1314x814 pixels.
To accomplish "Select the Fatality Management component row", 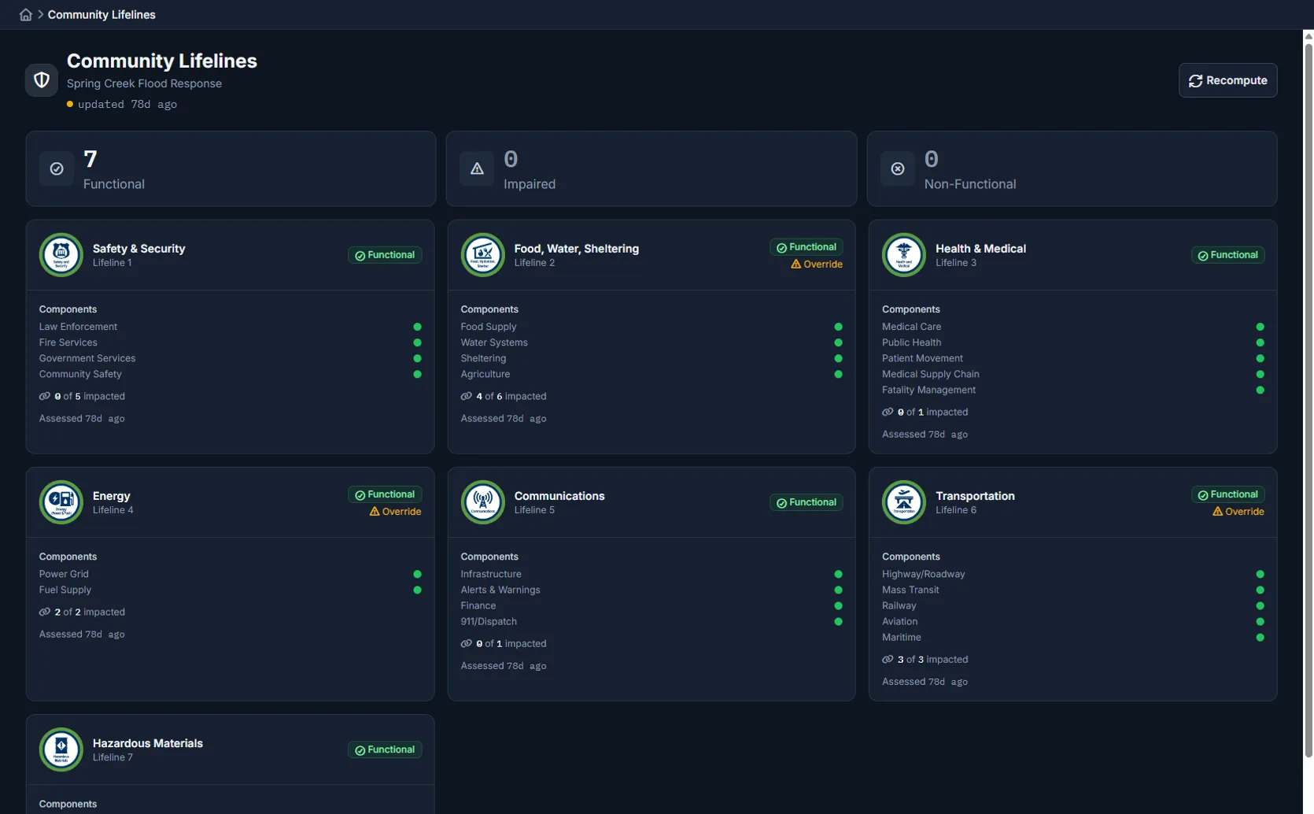I will click(x=1073, y=390).
